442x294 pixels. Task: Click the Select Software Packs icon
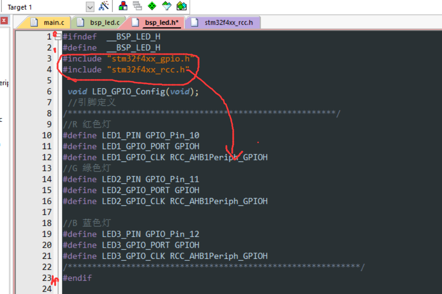166,6
